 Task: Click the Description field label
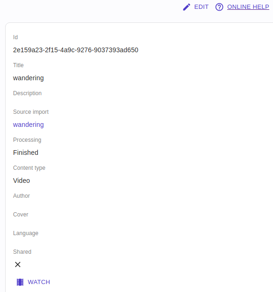coord(28,93)
